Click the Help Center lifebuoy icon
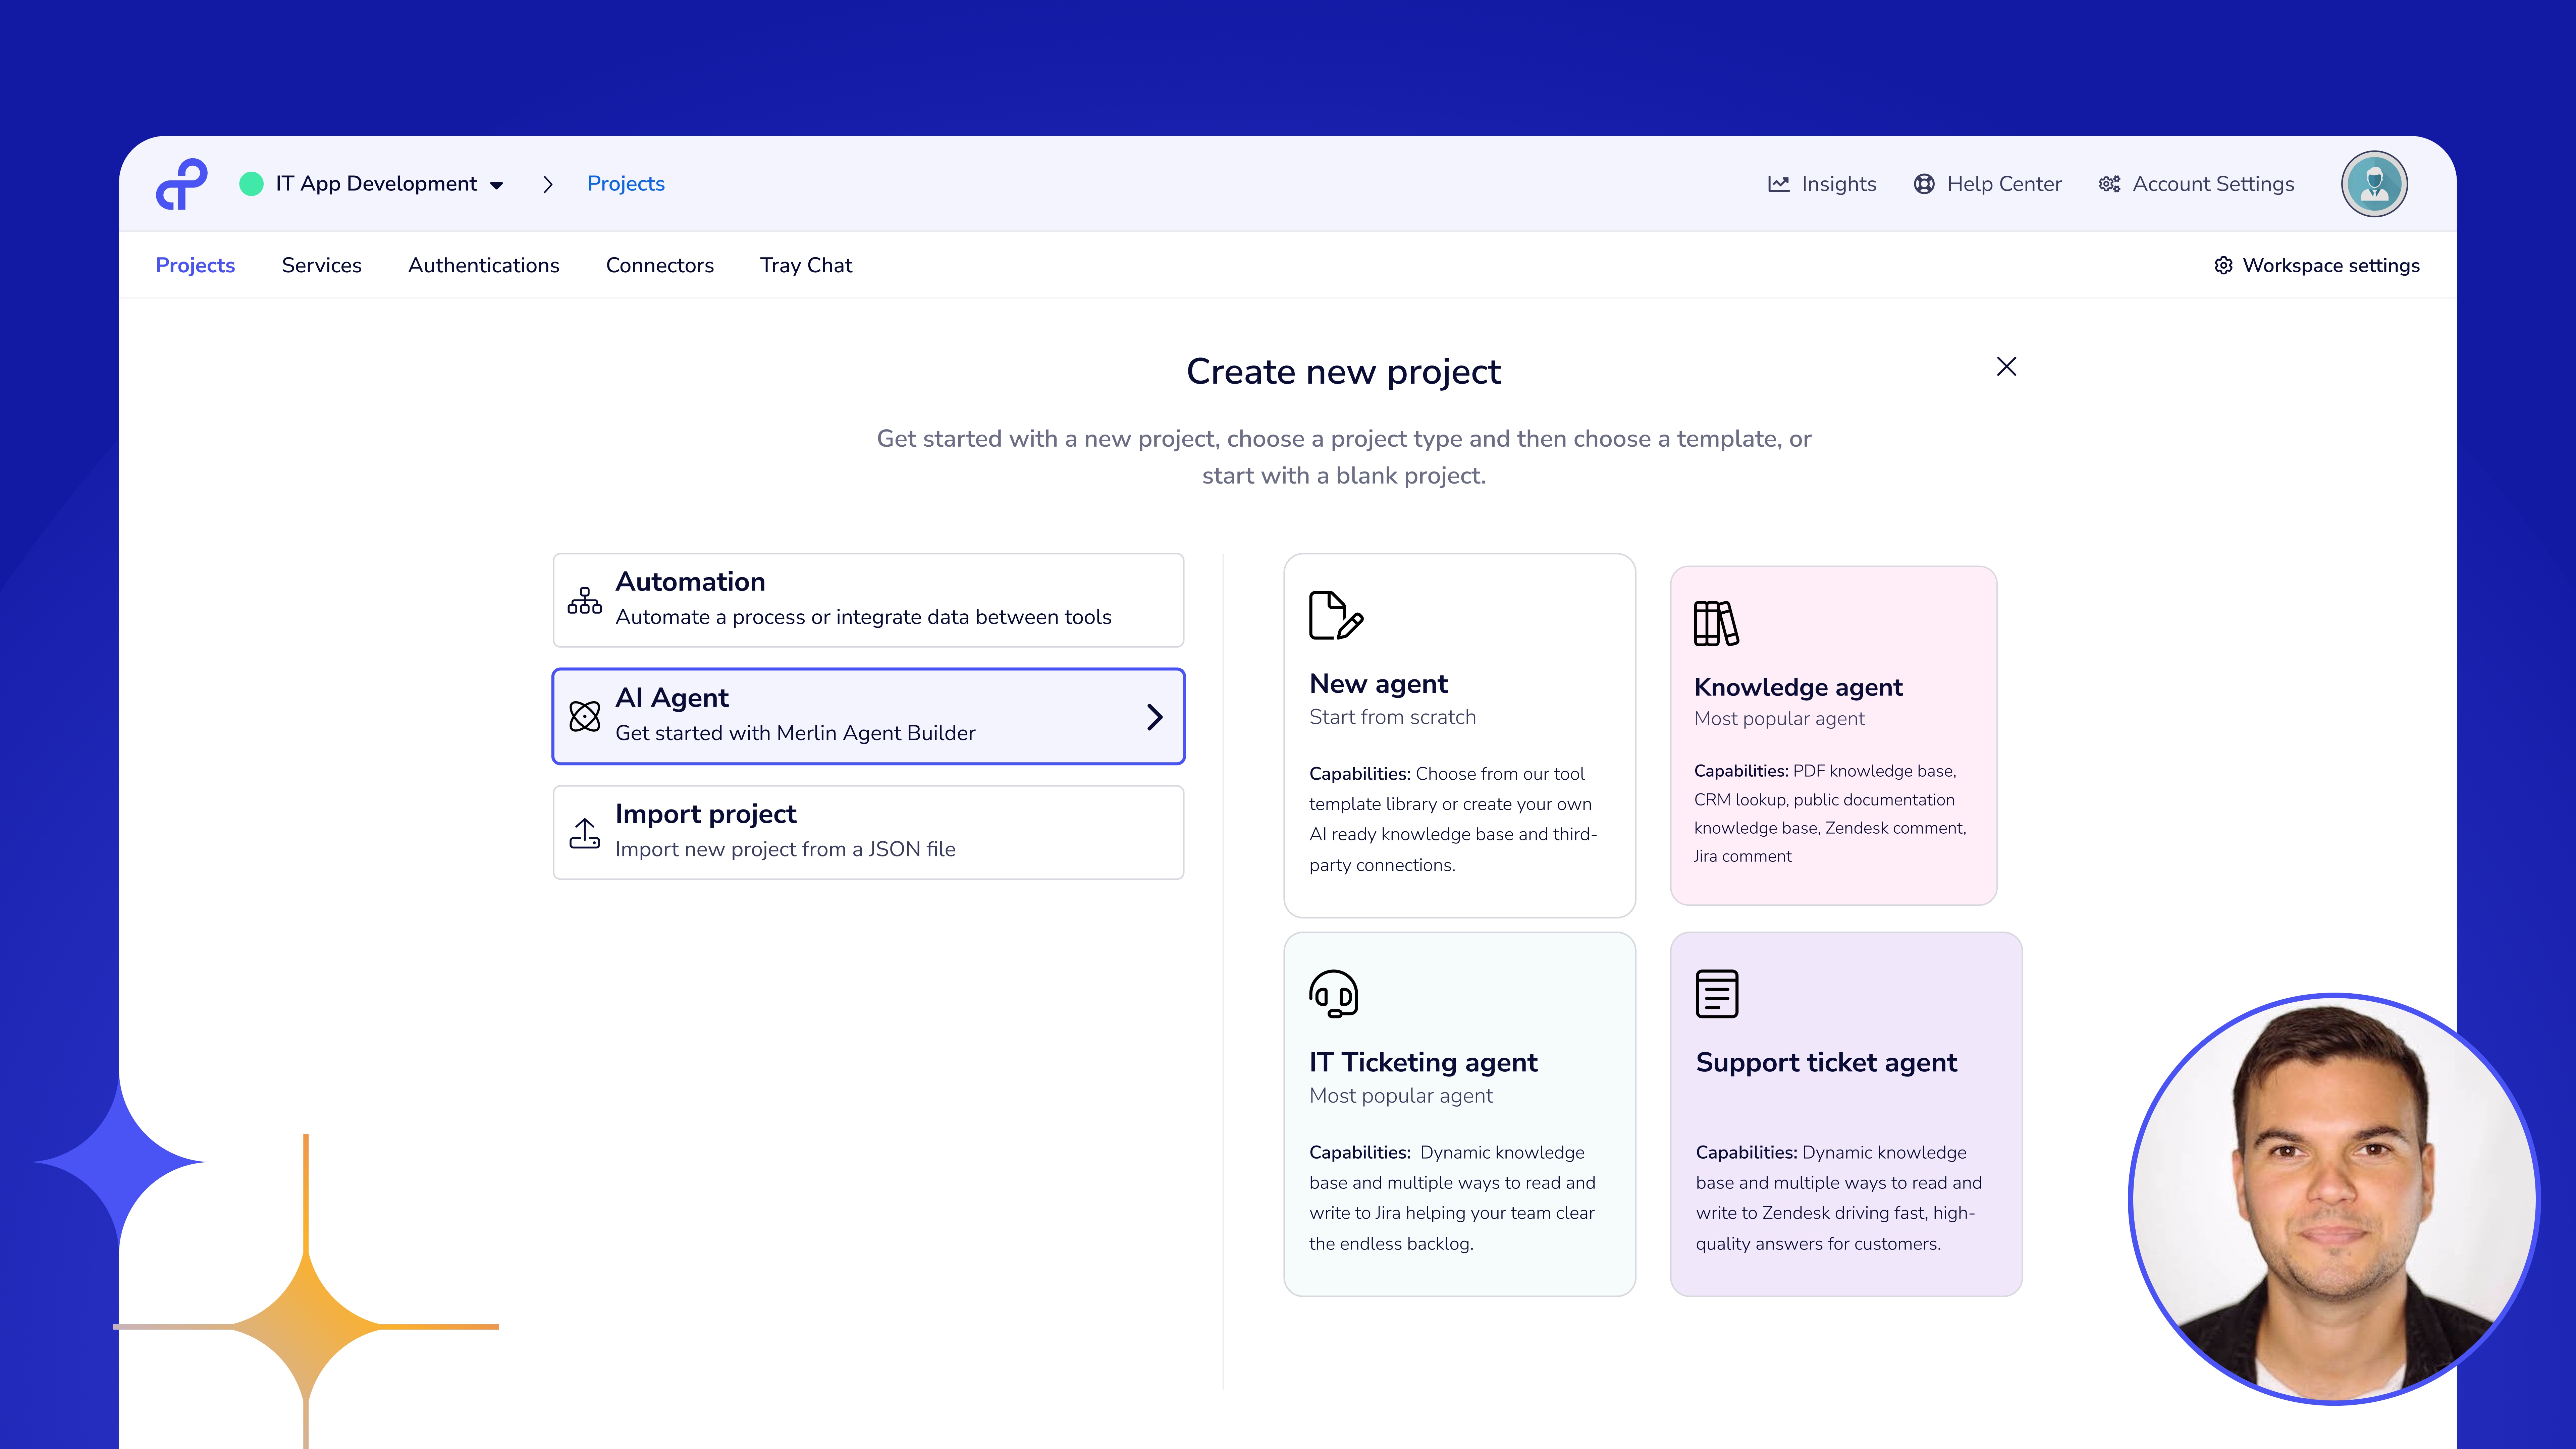2576x1449 pixels. point(1924,184)
